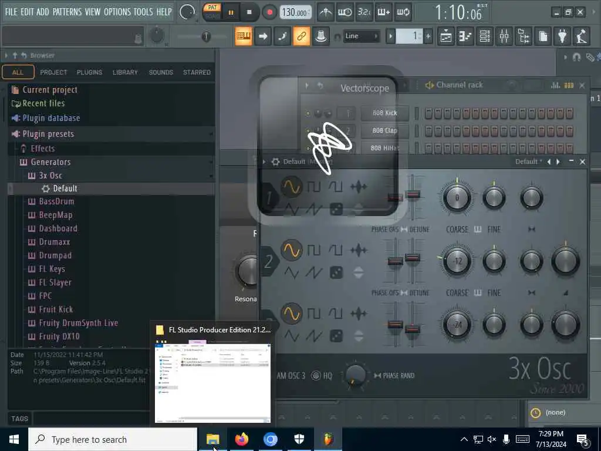601x451 pixels.
Task: Select the ALL browser tab
Action: coord(18,72)
